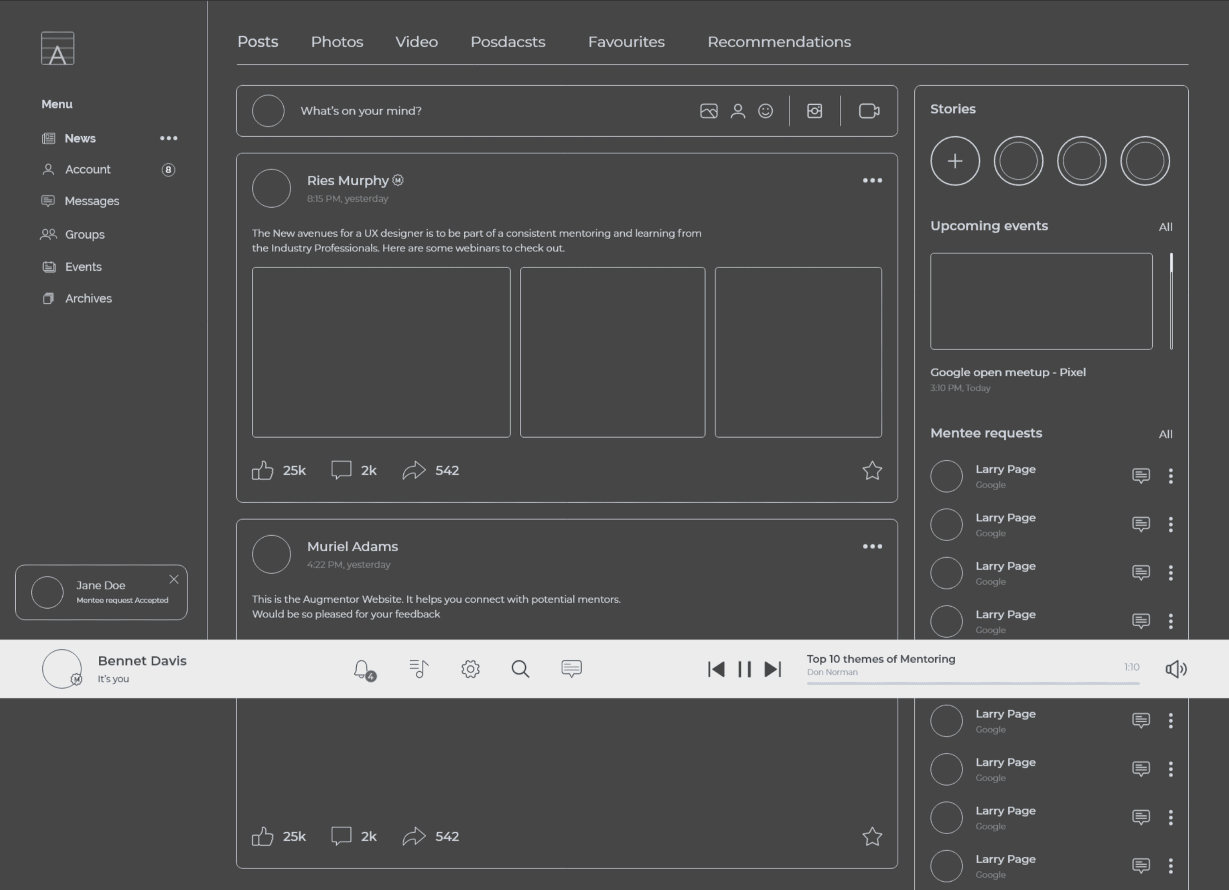Screen dimensions: 1229x890
Task: Click the notification bell icon
Action: tap(363, 669)
